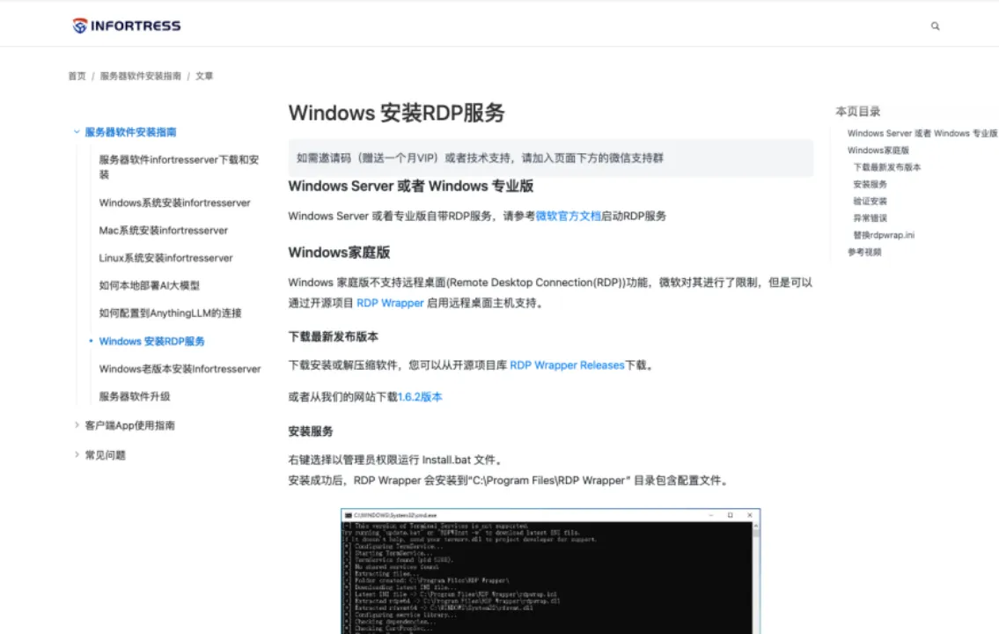999x634 pixels.
Task: Open RDP Wrapper Releases link
Action: click(567, 365)
